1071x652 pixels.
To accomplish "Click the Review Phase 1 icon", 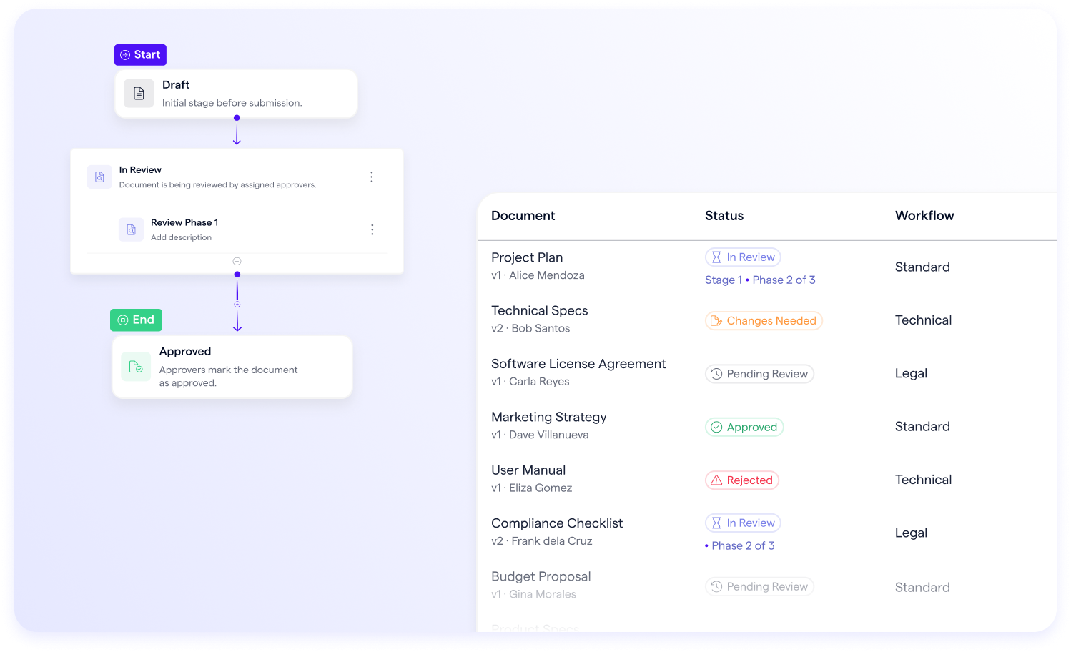I will [x=131, y=229].
